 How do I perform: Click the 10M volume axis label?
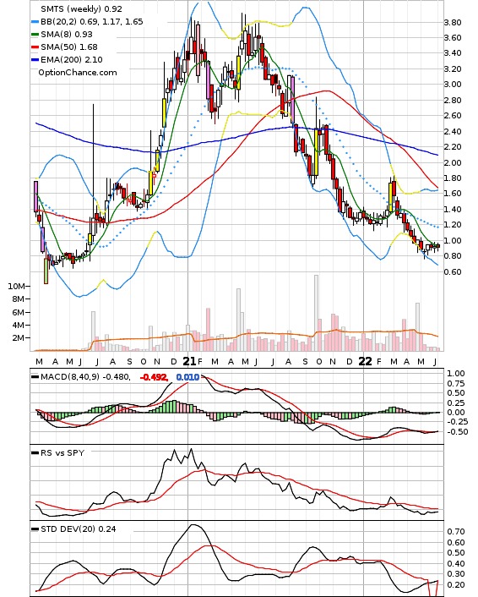coord(16,287)
